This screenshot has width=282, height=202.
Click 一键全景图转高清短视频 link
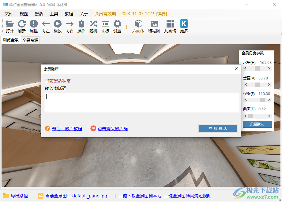(188, 196)
